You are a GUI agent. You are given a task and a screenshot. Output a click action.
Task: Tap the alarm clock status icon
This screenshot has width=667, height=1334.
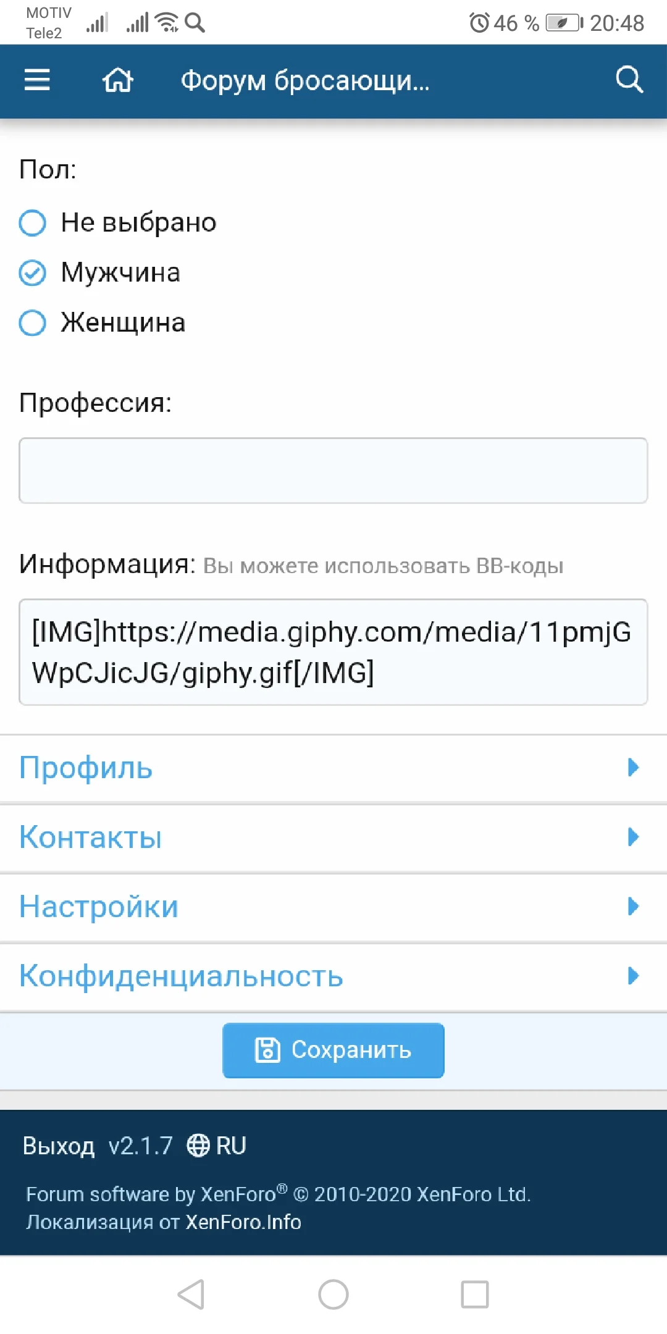[x=479, y=23]
